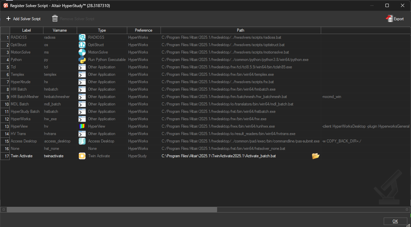
Task: Click the terminal icon in the MDL Batch row
Action: click(82, 104)
